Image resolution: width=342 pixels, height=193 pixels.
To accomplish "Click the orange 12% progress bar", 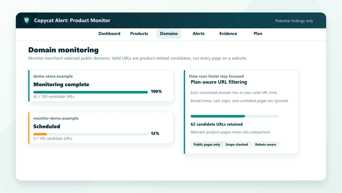I will tap(90, 134).
